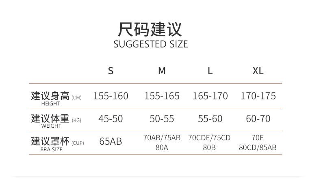Click the 170-175 height cell
Screen dimensions: 321x191
coord(258,96)
